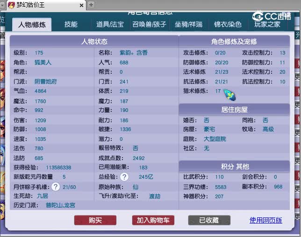Viewport: 301px width, 237px height.
Task: Click 加入购物车 button
Action: click(153, 220)
